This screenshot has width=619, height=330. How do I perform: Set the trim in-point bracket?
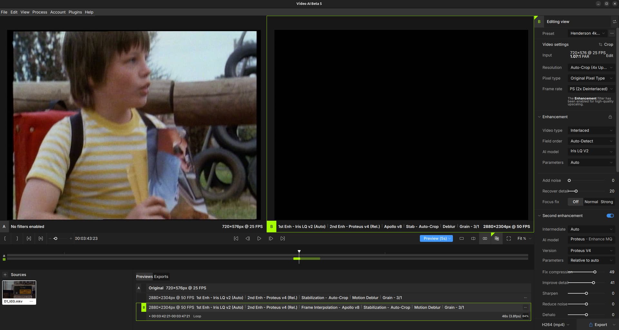(x=5, y=238)
